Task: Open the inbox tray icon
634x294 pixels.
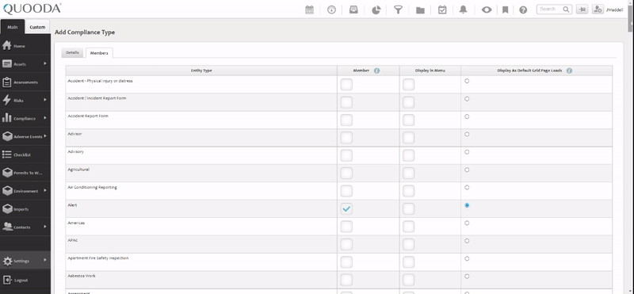Action: coord(353,10)
